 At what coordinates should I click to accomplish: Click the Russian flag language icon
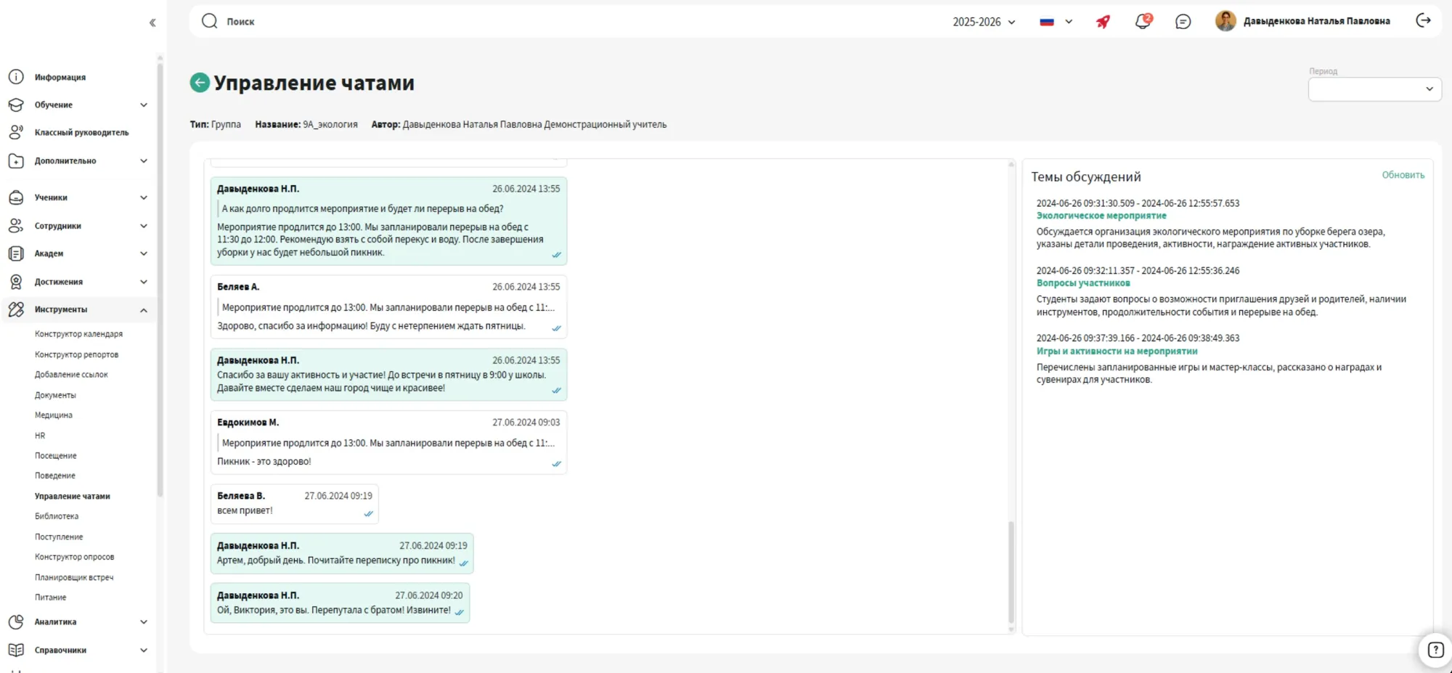[1047, 22]
